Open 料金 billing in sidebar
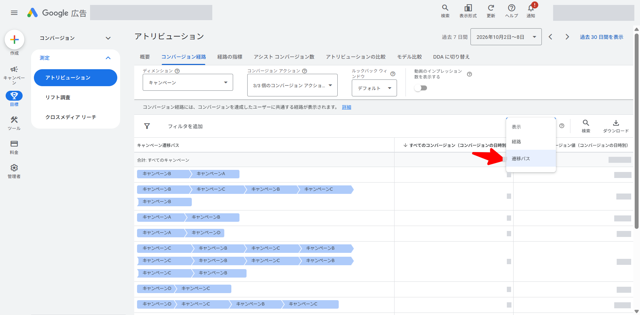 [14, 147]
